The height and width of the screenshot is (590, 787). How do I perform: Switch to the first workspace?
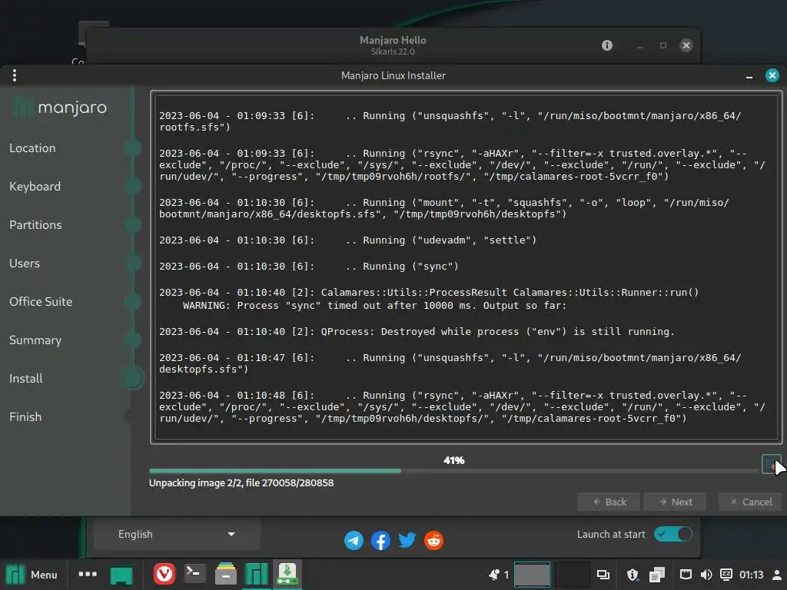pos(532,575)
